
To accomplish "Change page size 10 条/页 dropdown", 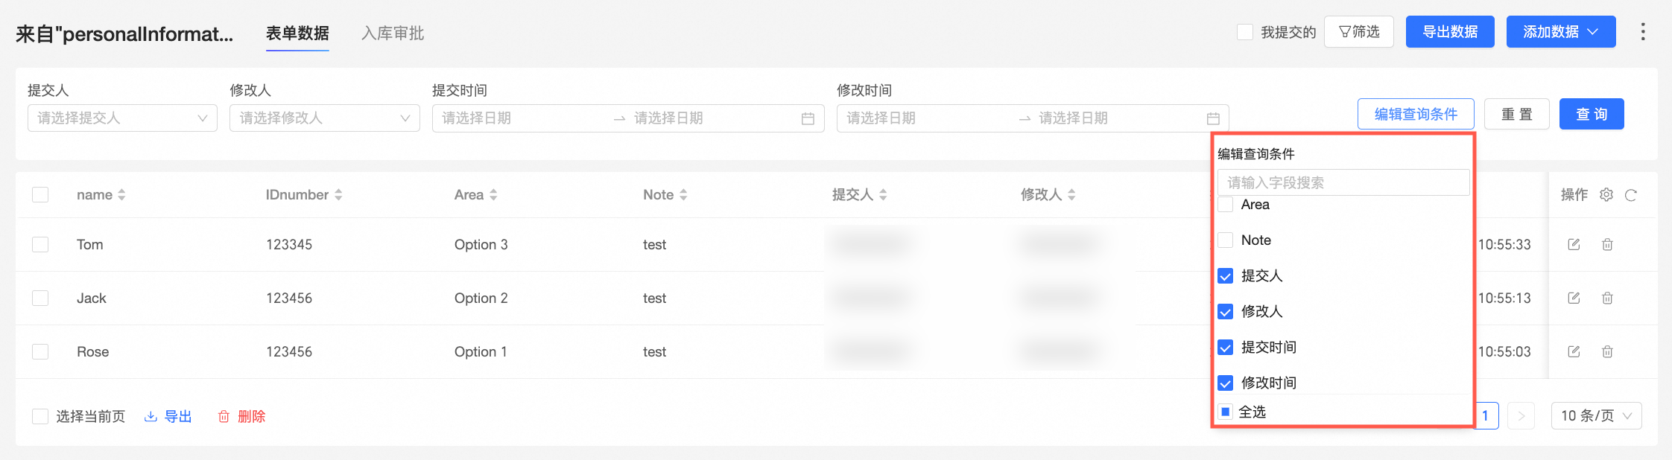I will pos(1596,415).
